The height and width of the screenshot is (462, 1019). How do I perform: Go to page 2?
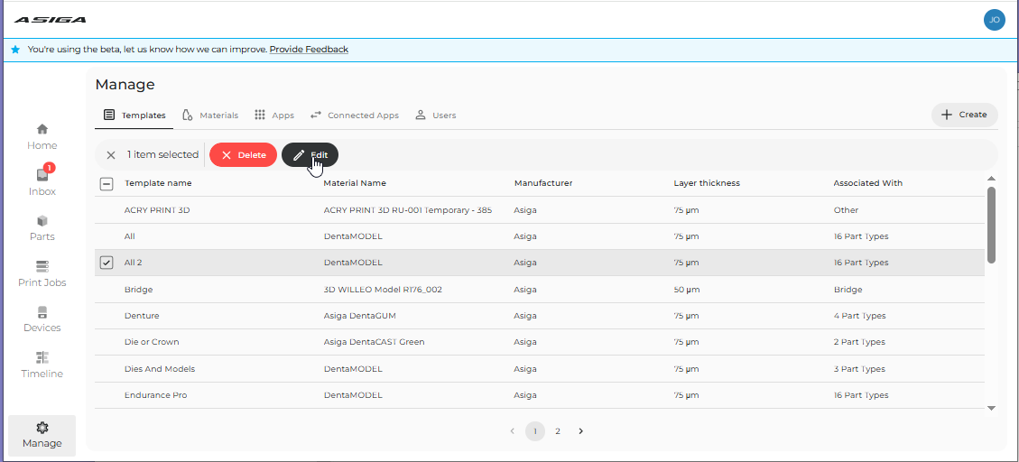[x=558, y=430]
